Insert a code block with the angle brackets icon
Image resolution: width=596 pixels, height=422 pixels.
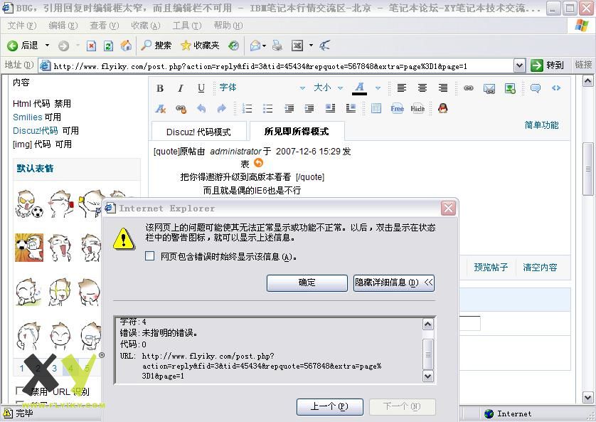click(556, 88)
